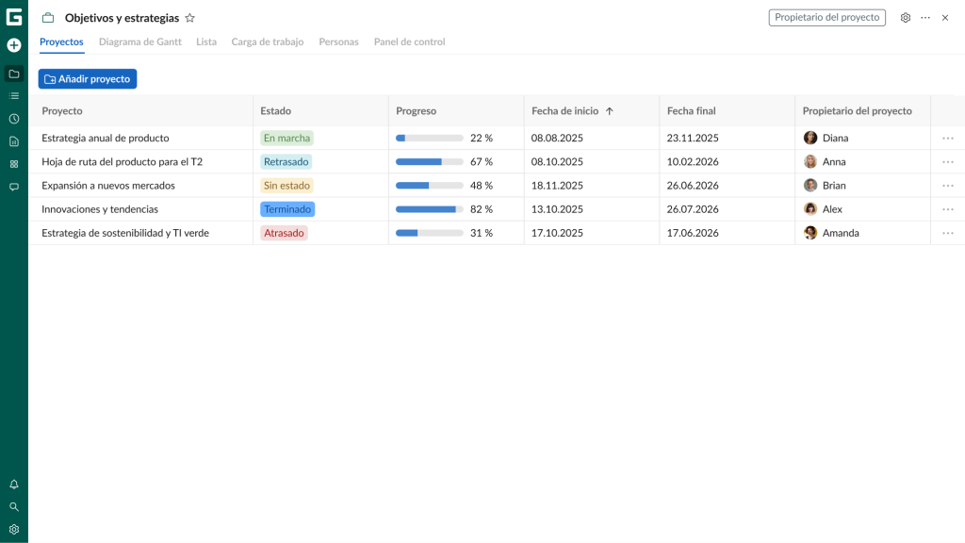
Task: Open the Personas tab
Action: [338, 41]
